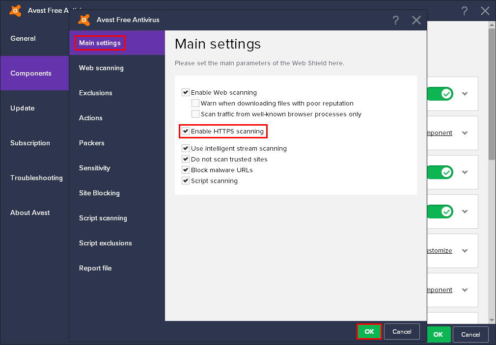Click OK in the background settings window

pyautogui.click(x=439, y=335)
